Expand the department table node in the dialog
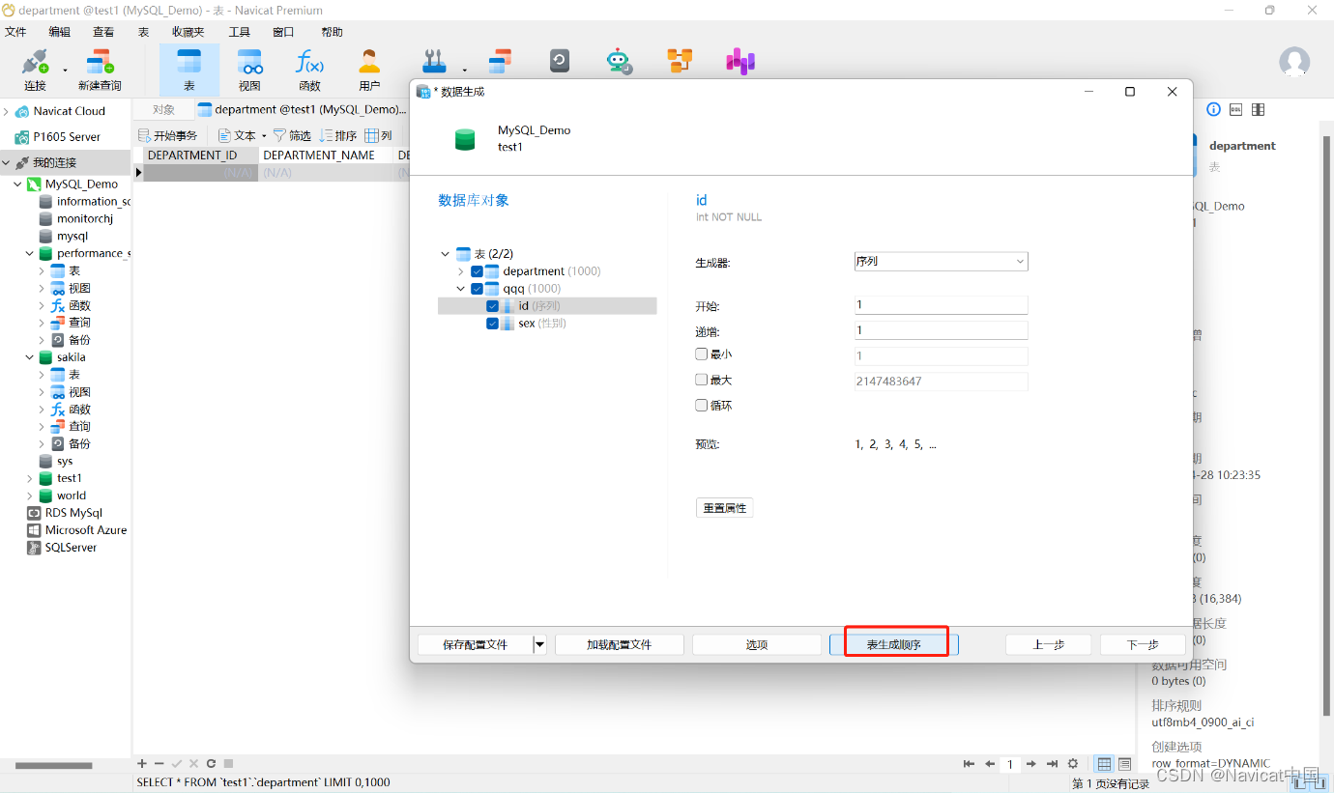The height and width of the screenshot is (793, 1334). pyautogui.click(x=461, y=271)
